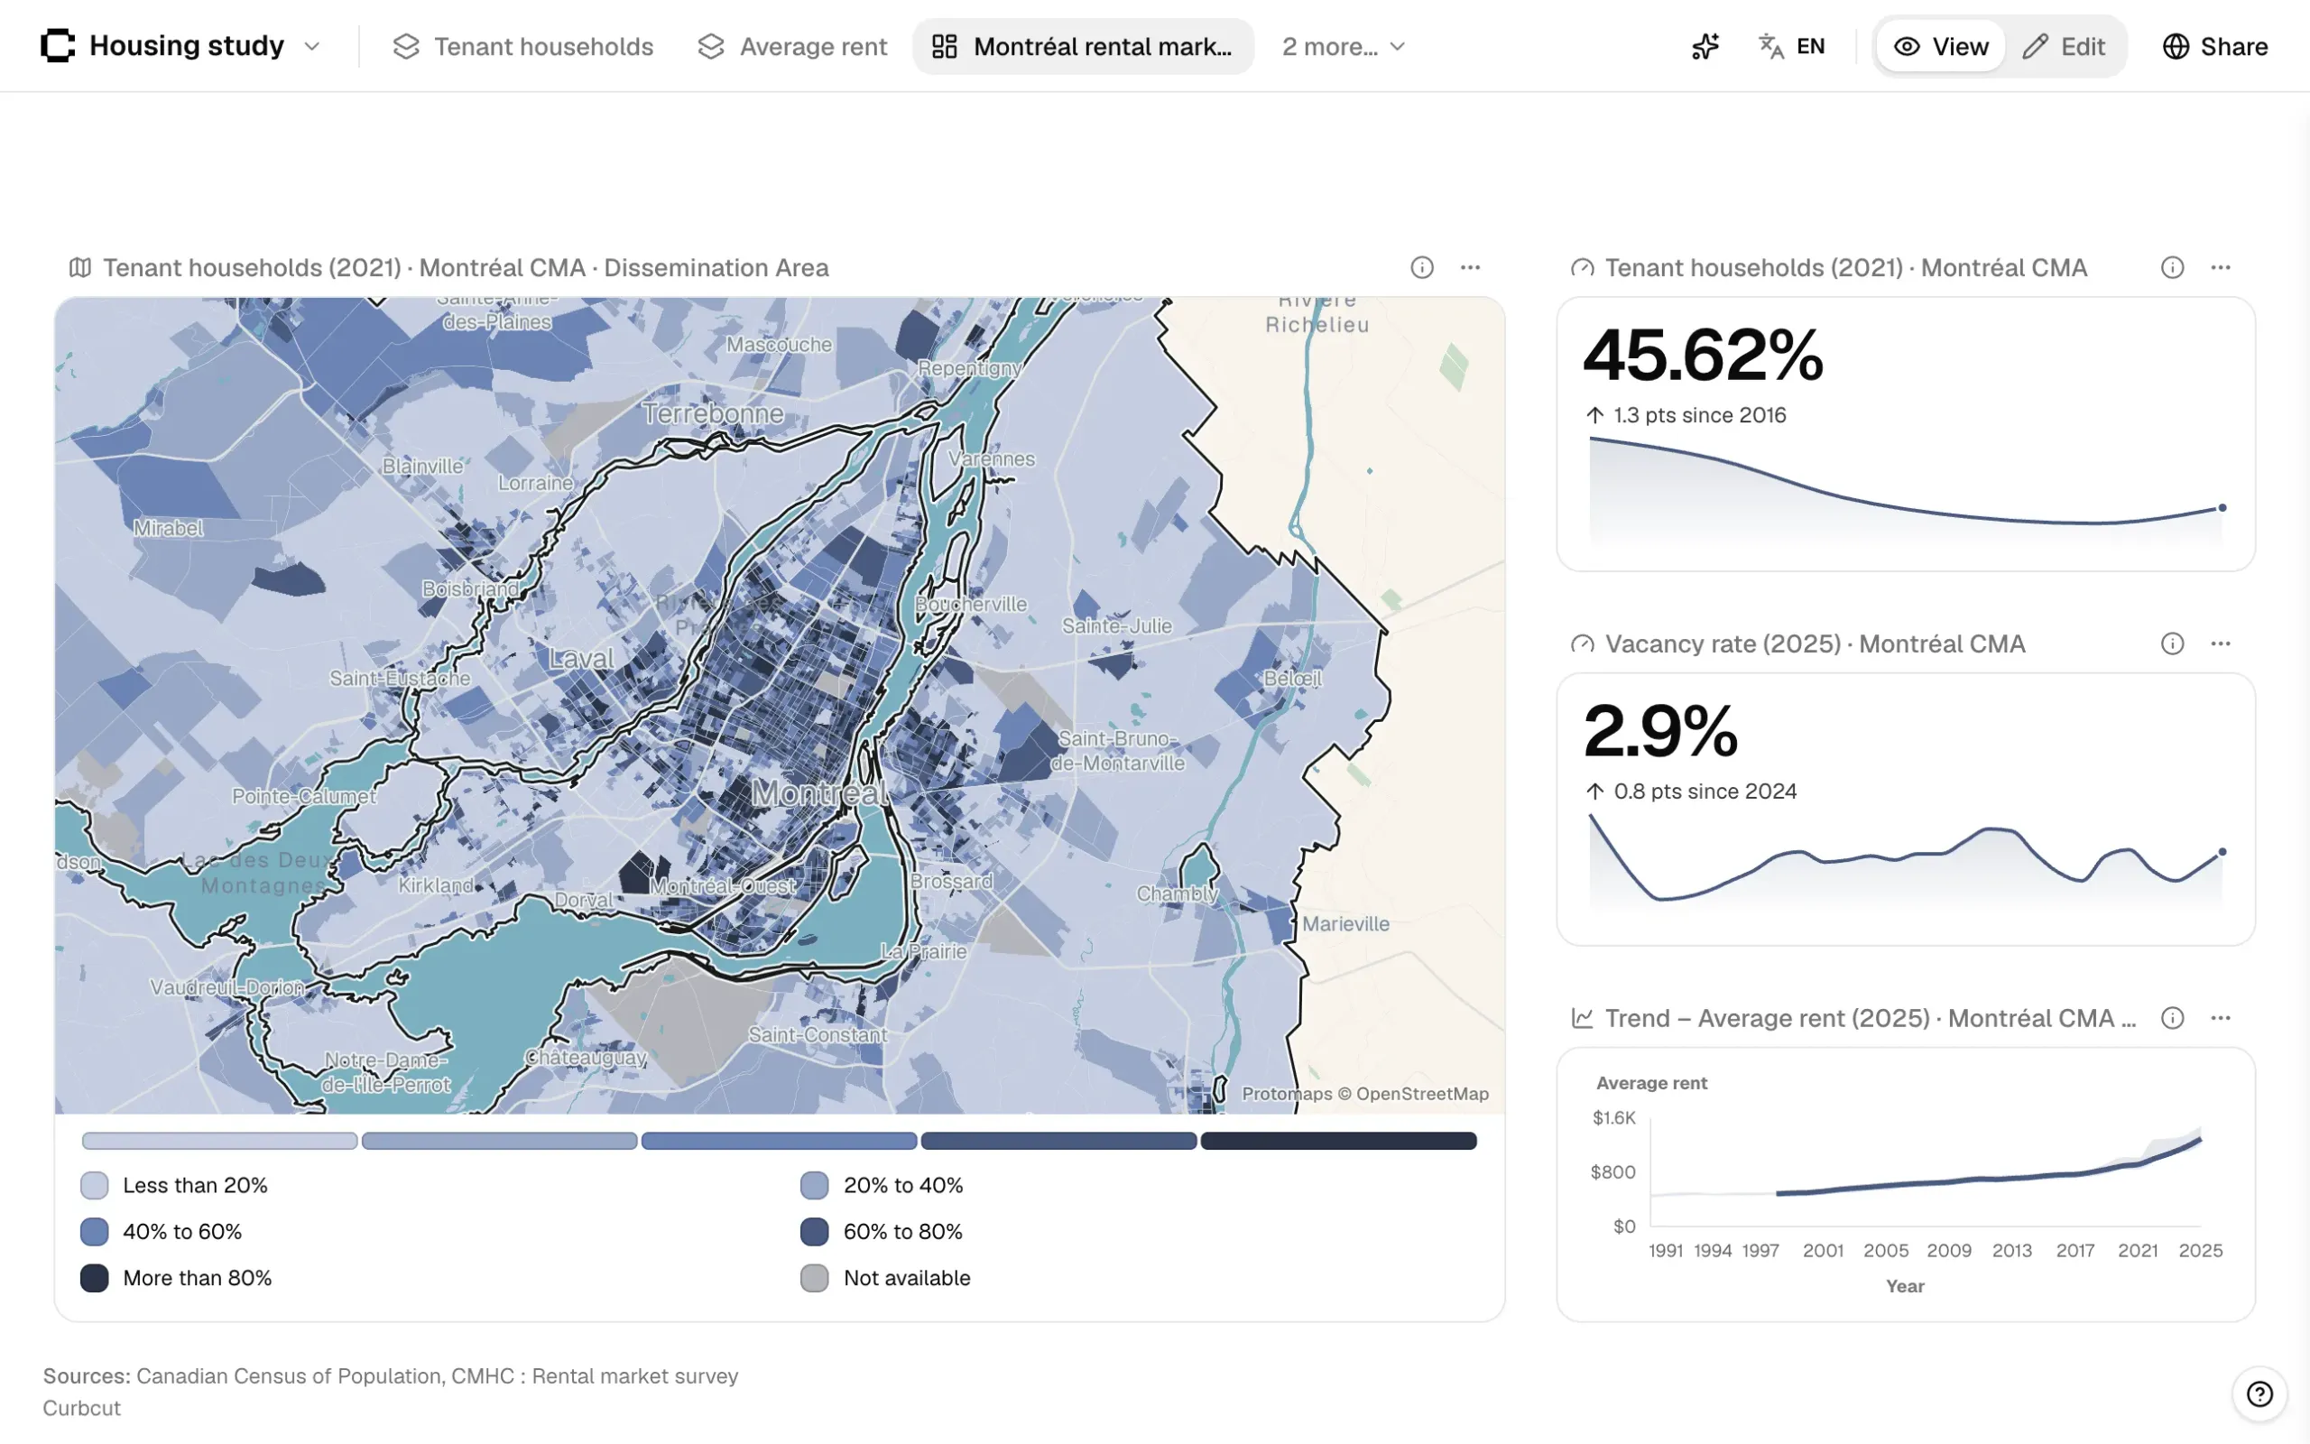Screen dimensions: 2310x1444
Task: Open options menu for Tenant households gauge
Action: click(x=2221, y=267)
